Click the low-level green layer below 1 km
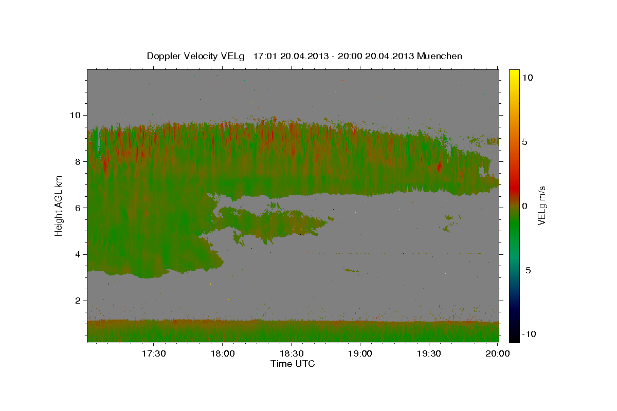 click(293, 334)
